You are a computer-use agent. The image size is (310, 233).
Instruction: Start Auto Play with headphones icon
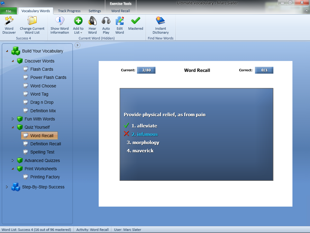click(x=106, y=25)
